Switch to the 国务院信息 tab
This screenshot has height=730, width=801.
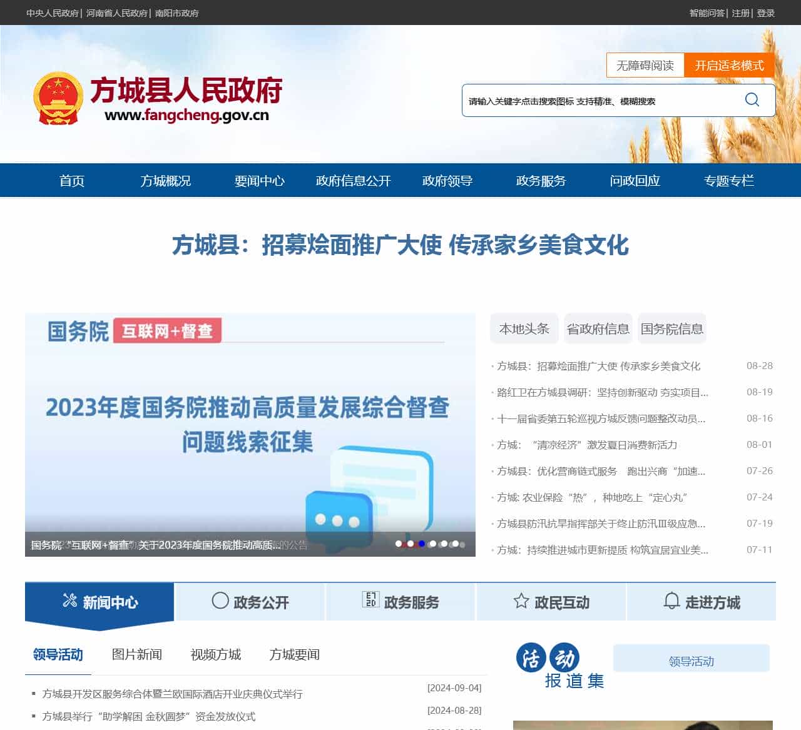[x=672, y=329]
